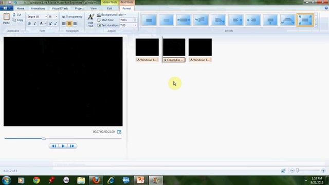Zoom in the time scale
This screenshot has width=329, height=185.
(323, 171)
